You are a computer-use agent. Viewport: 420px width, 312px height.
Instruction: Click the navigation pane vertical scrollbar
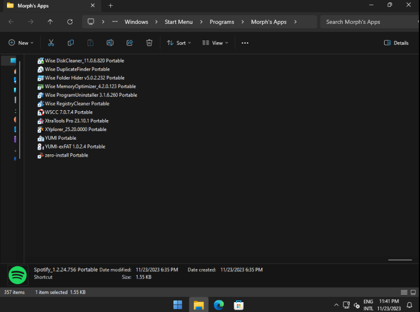(20, 110)
